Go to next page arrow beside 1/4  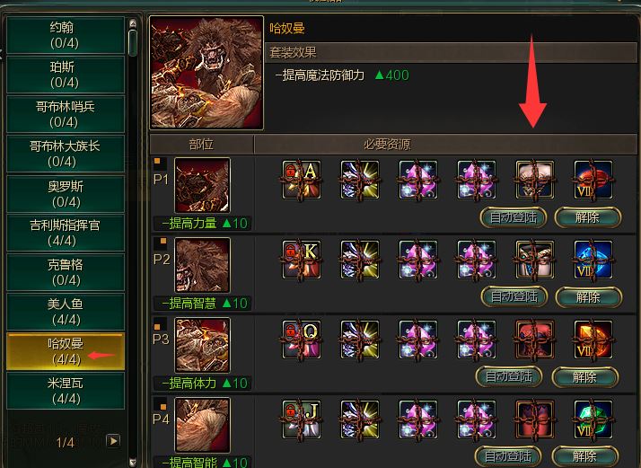click(113, 441)
